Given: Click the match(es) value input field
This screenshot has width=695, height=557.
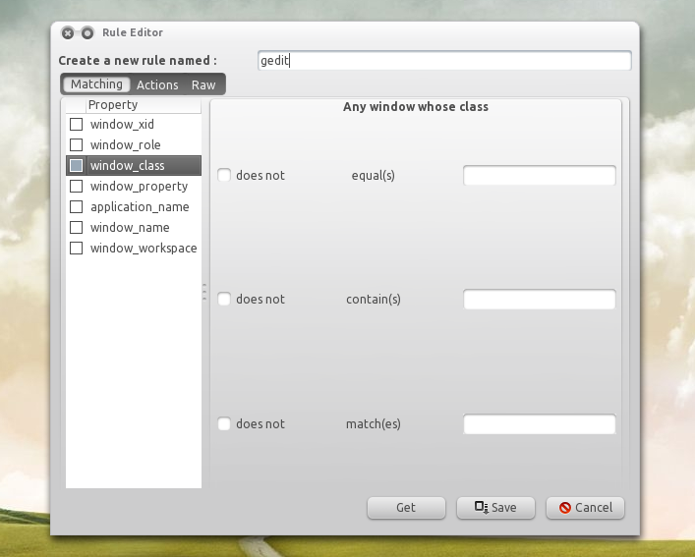Looking at the screenshot, I should click(540, 424).
